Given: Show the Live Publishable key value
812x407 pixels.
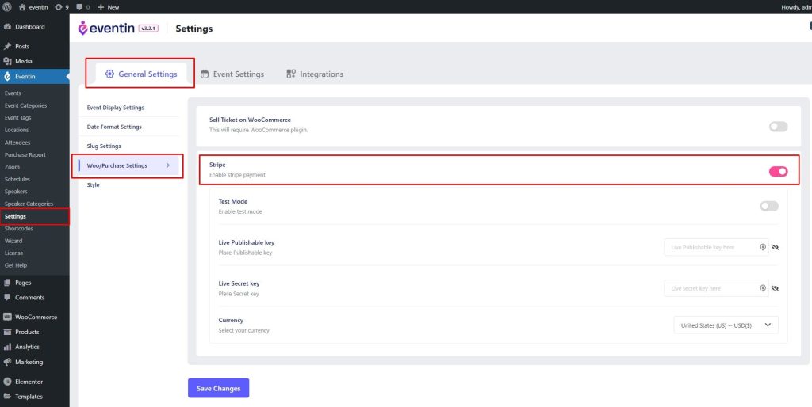Looking at the screenshot, I should click(776, 247).
